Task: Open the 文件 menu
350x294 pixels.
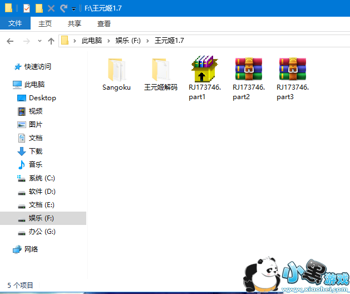Action: click(15, 23)
